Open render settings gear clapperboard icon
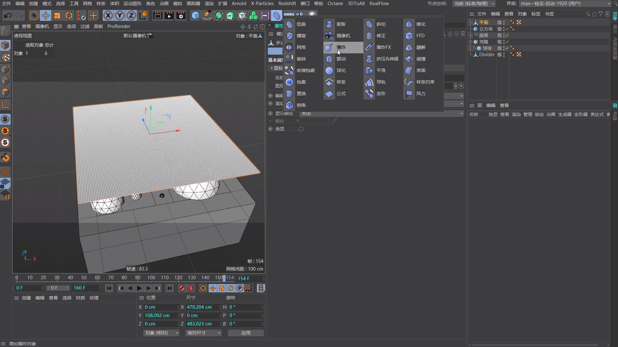Screen dimensions: 618x347 [x=181, y=15]
